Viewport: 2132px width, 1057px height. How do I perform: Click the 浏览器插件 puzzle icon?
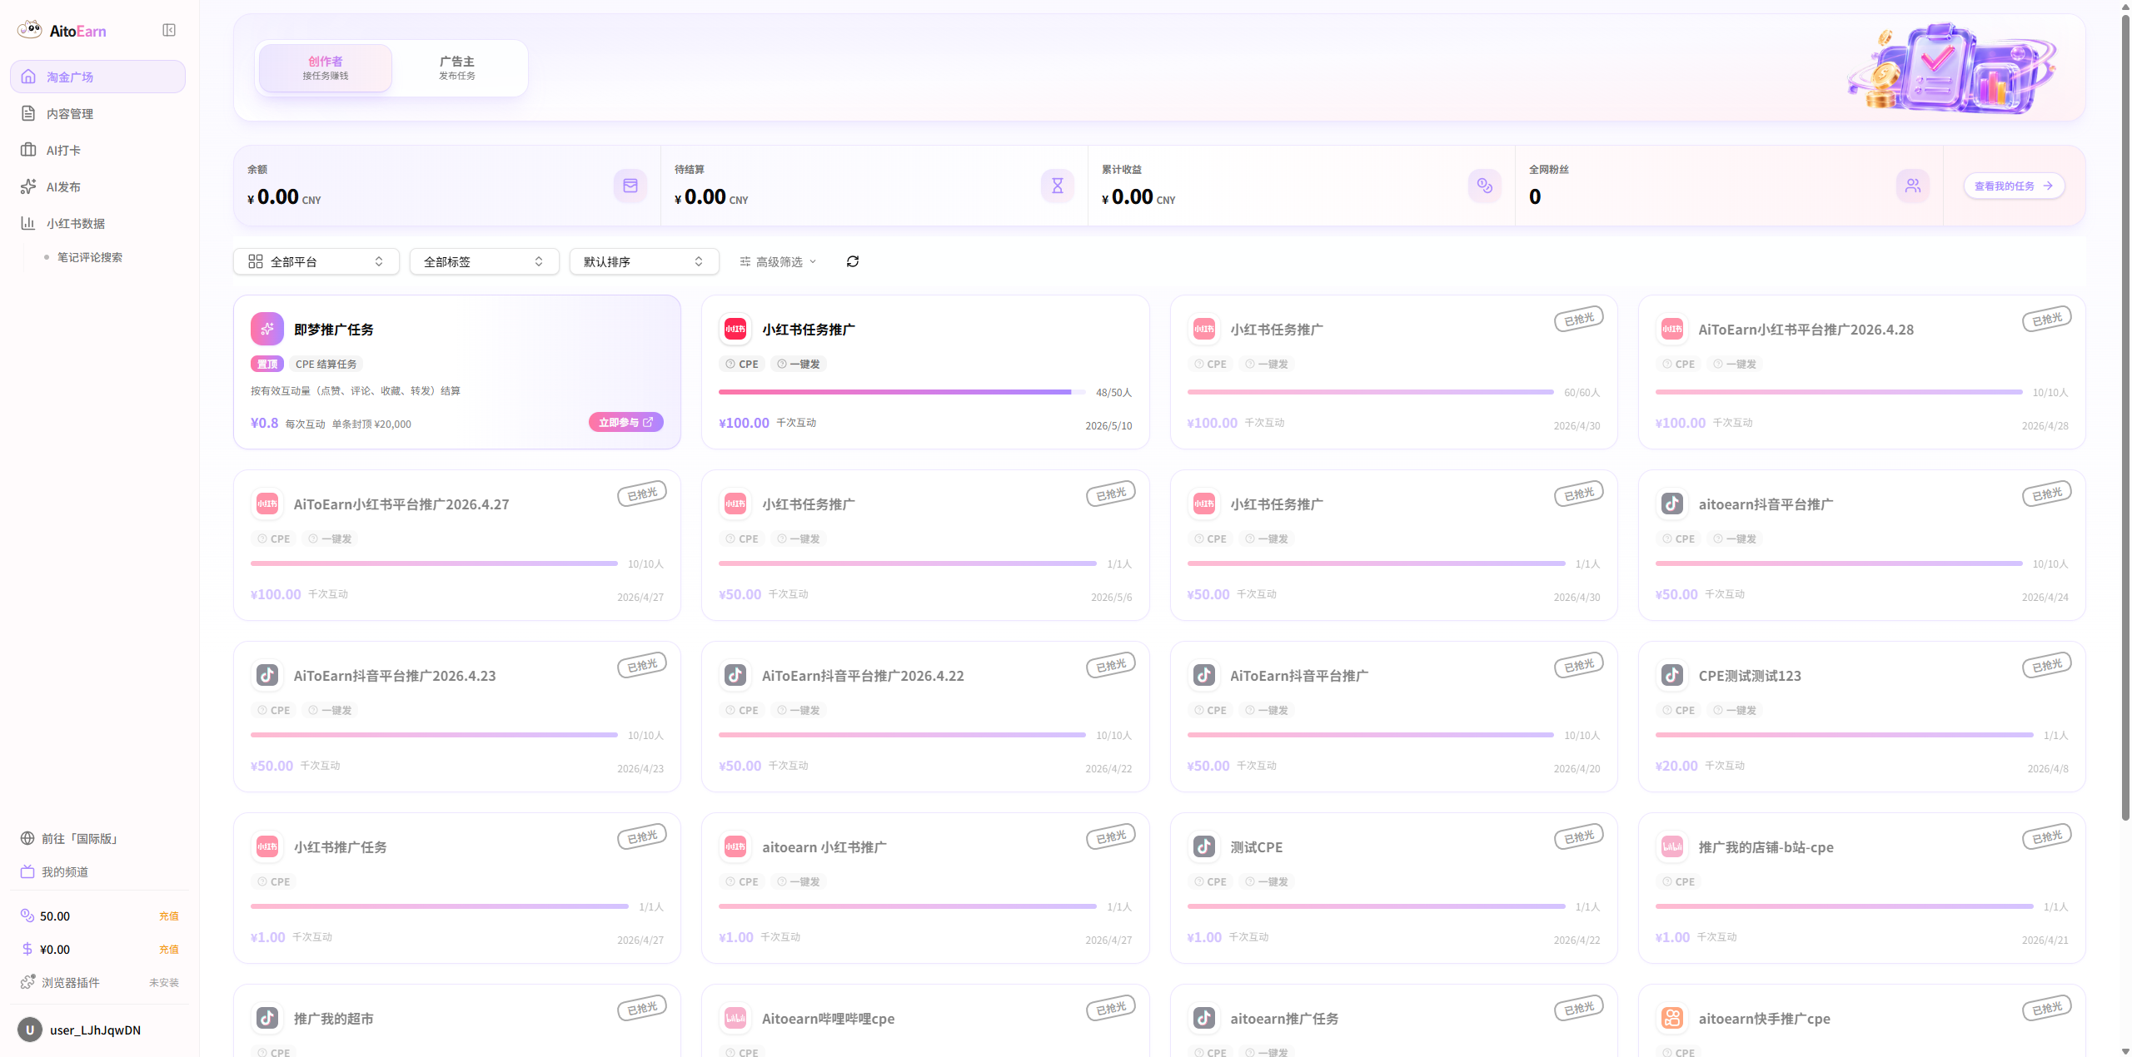click(x=27, y=982)
